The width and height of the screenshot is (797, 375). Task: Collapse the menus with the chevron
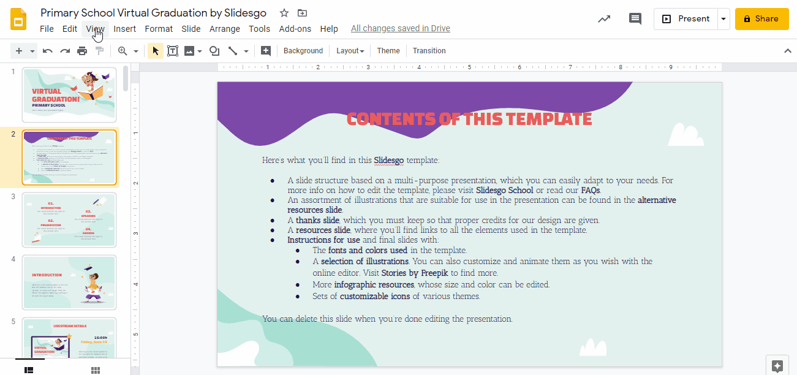pyautogui.click(x=788, y=51)
